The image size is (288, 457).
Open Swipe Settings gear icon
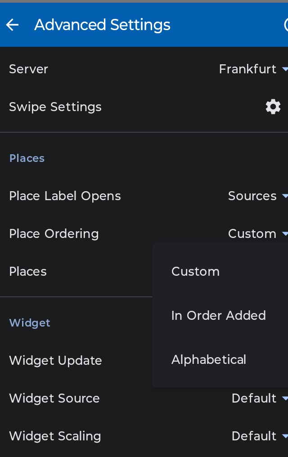273,107
